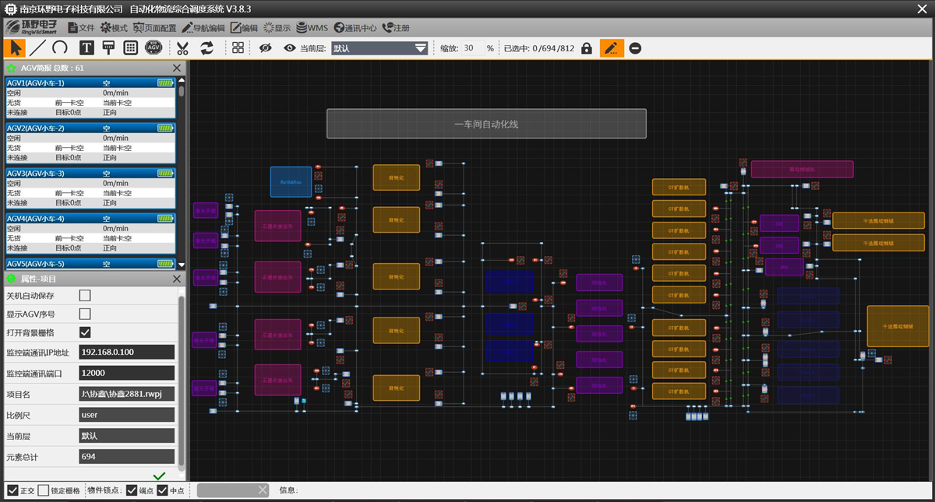Click the padlock lock icon
This screenshot has height=502, width=935.
[587, 48]
